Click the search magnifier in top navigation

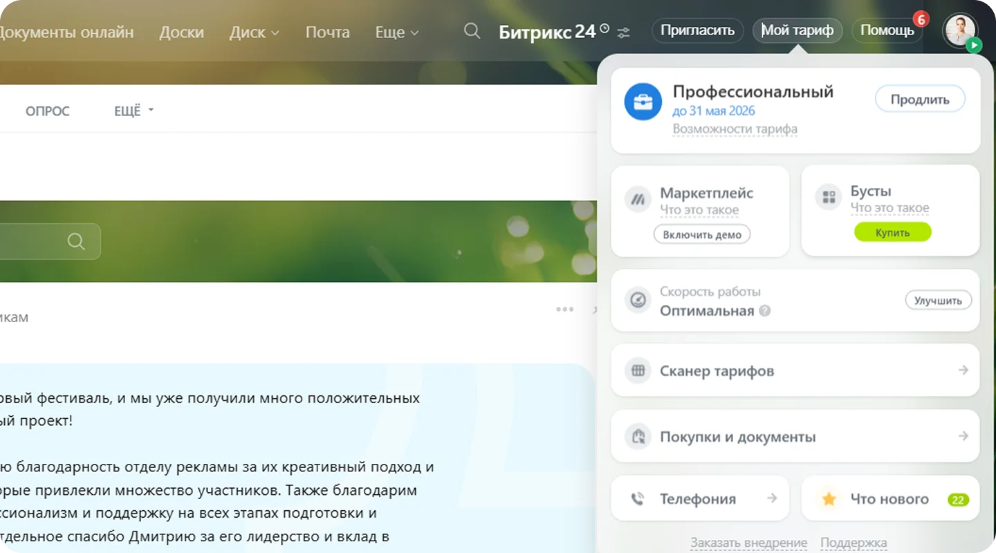coord(472,31)
